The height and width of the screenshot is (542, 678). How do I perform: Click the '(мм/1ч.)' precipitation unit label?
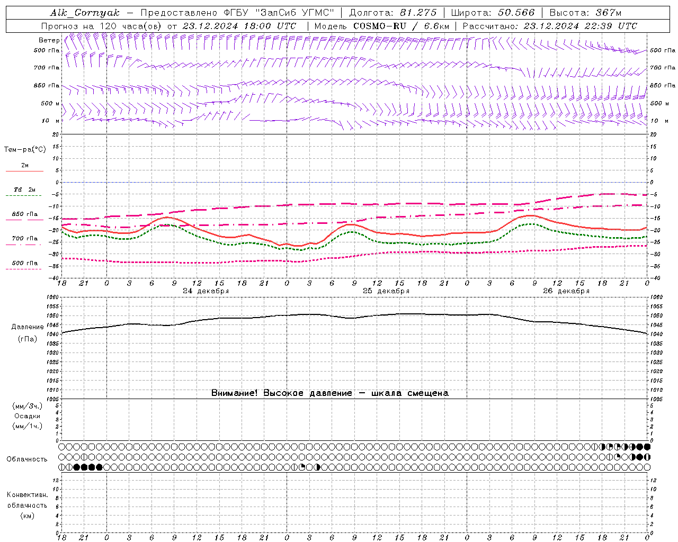click(x=28, y=426)
